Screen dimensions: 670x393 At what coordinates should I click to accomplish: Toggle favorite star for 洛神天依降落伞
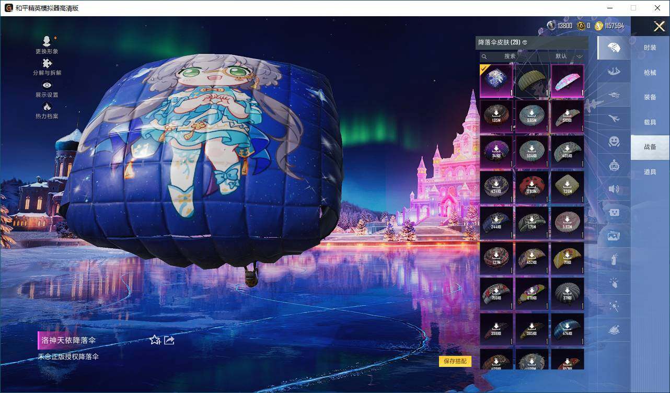coord(155,340)
